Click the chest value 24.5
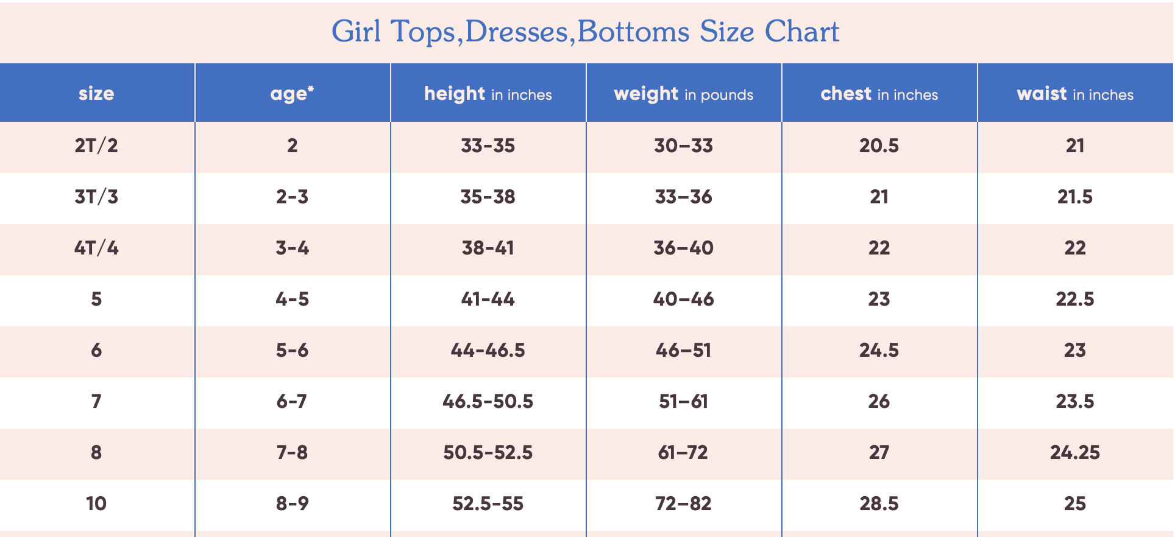1175x537 pixels. tap(879, 351)
